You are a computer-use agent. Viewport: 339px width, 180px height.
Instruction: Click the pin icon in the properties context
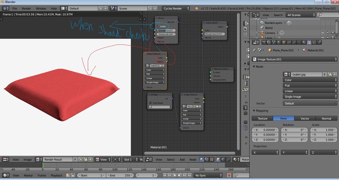(x=254, y=50)
